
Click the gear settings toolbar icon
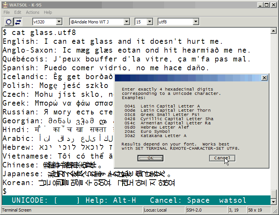[8, 22]
